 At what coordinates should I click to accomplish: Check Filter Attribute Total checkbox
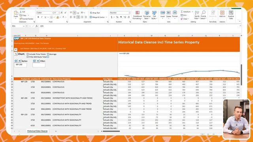pos(28,57)
